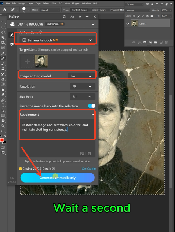Image resolution: width=175 pixels, height=232 pixels.
Task: Toggle lock image pixels brush icon
Action: [x=139, y=16]
